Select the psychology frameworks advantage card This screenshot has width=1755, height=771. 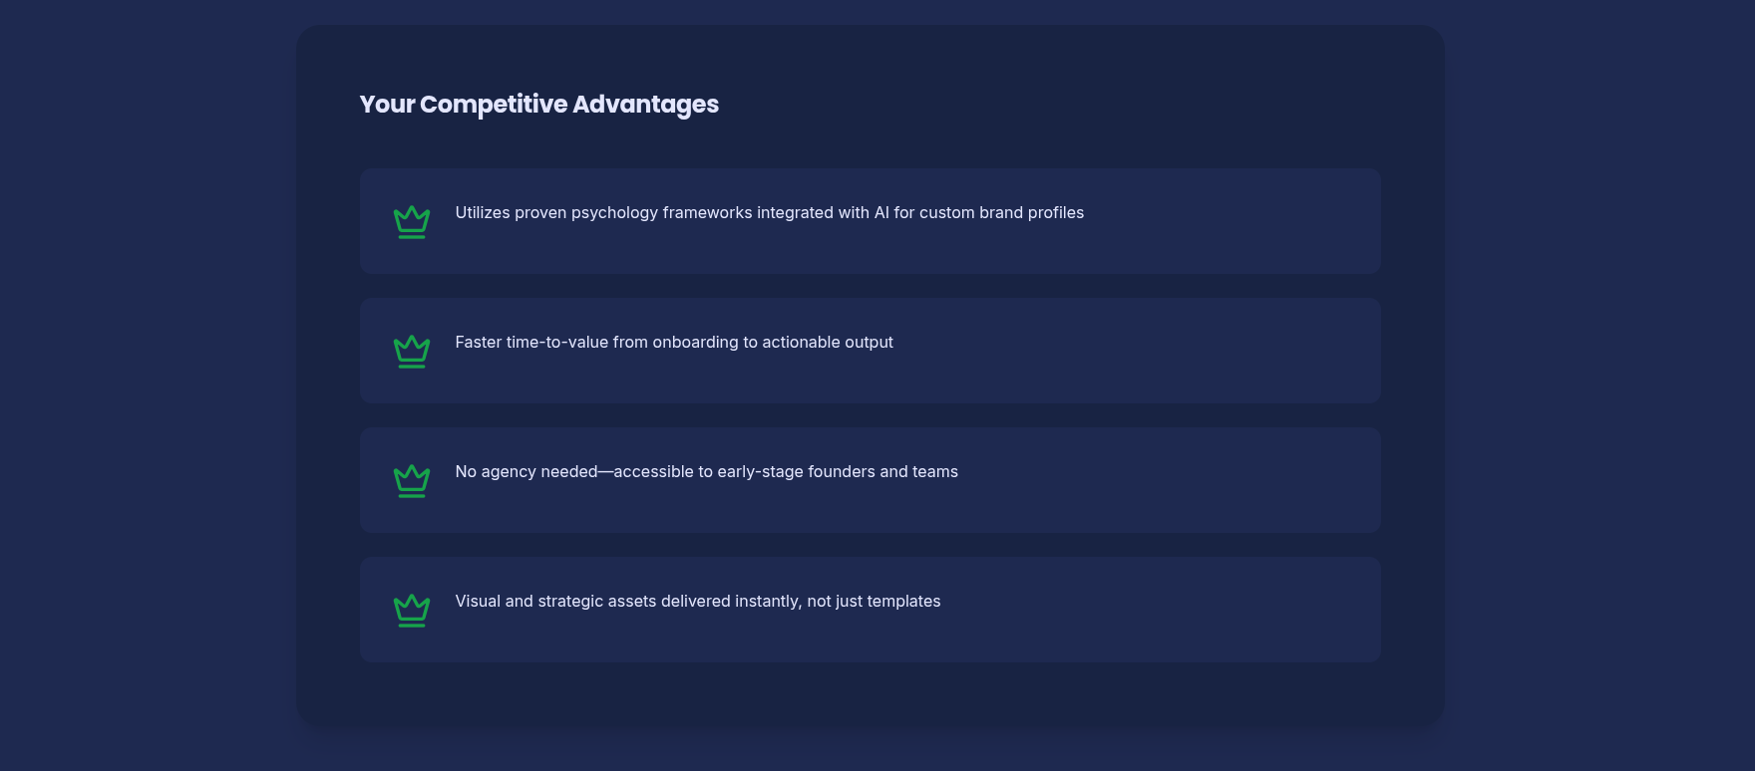tap(871, 221)
